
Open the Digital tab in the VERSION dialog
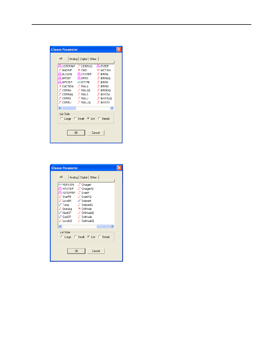(x=84, y=177)
